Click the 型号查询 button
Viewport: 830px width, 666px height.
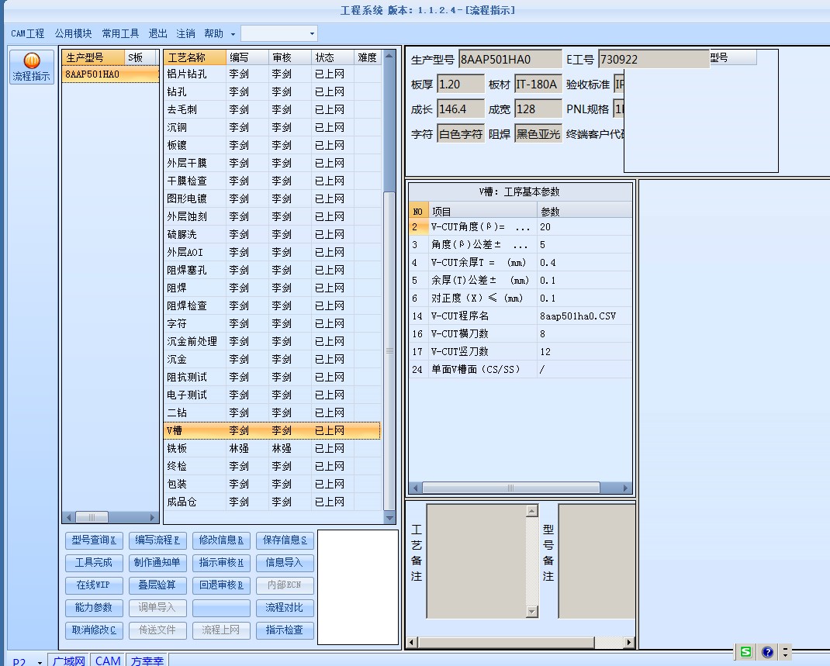coord(94,540)
